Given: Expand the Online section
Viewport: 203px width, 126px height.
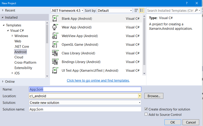Looking at the screenshot, I should 3,81.
